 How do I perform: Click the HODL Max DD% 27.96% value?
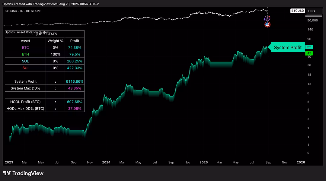tap(75, 109)
